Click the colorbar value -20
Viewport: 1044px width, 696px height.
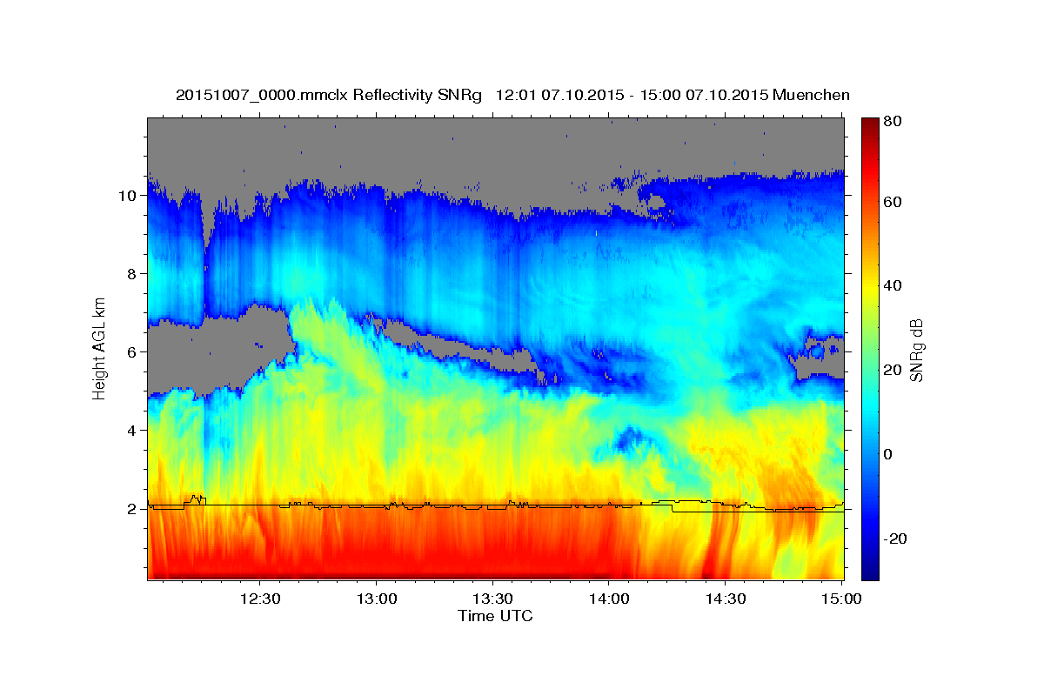coord(894,539)
